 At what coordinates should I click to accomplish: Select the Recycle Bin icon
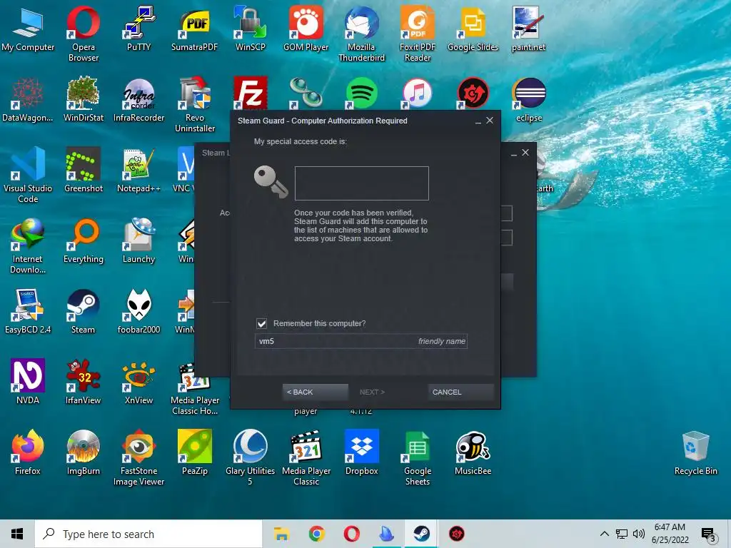[x=695, y=453]
